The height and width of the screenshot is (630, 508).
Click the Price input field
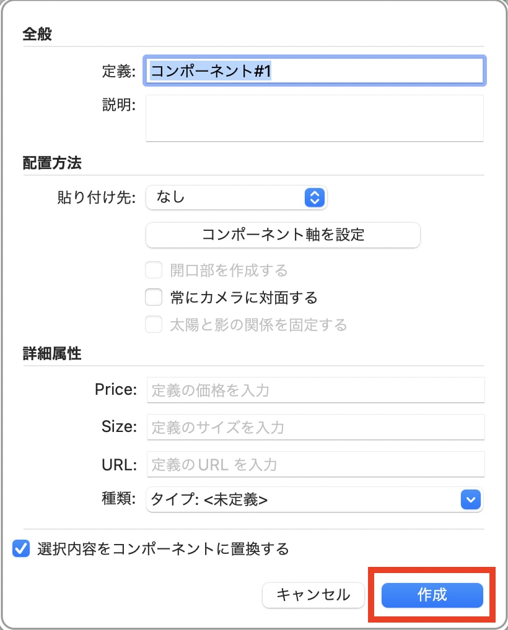(x=315, y=389)
